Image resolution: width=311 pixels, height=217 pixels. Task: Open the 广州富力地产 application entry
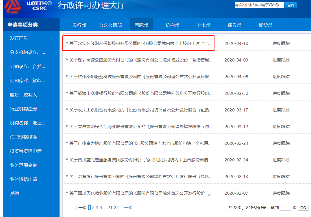click(141, 143)
